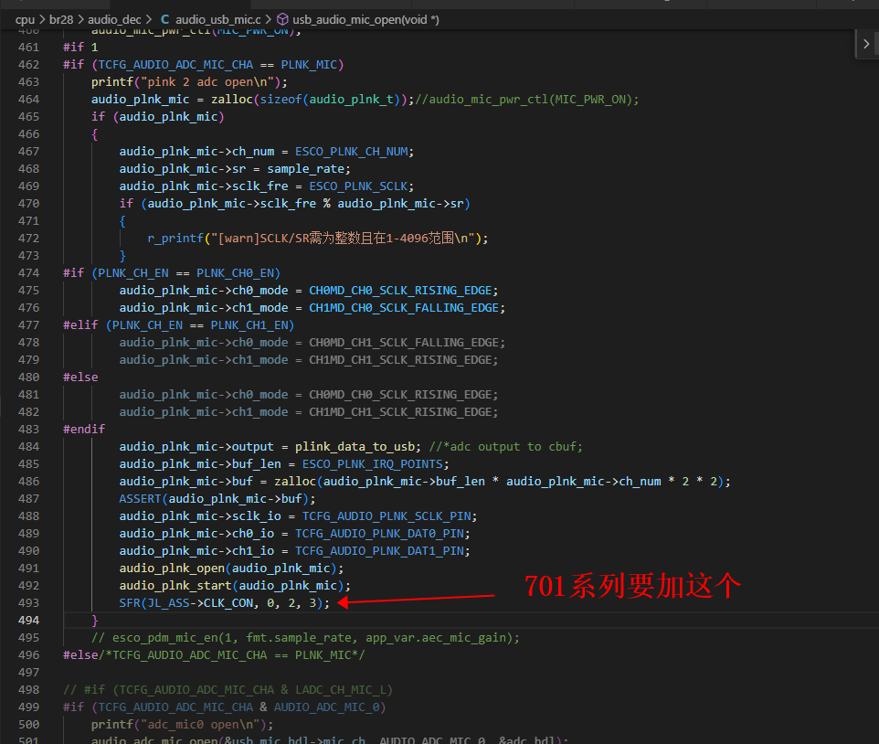879x744 pixels.
Task: Click audio_plnk_open function call
Action: tap(172, 568)
